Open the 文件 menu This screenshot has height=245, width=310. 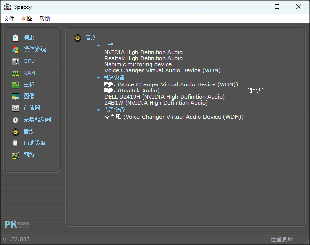point(9,19)
